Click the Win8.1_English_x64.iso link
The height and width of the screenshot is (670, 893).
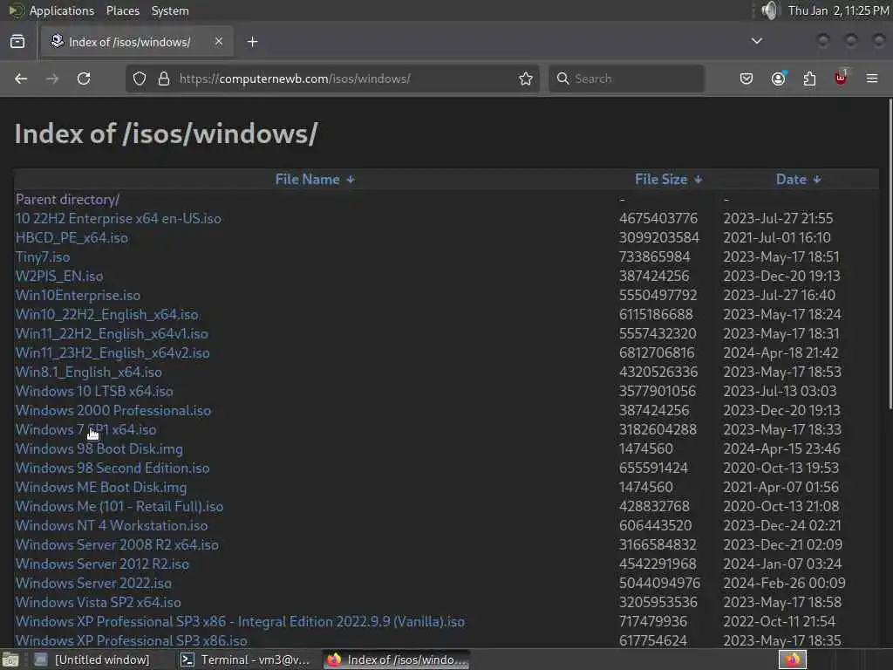(89, 372)
